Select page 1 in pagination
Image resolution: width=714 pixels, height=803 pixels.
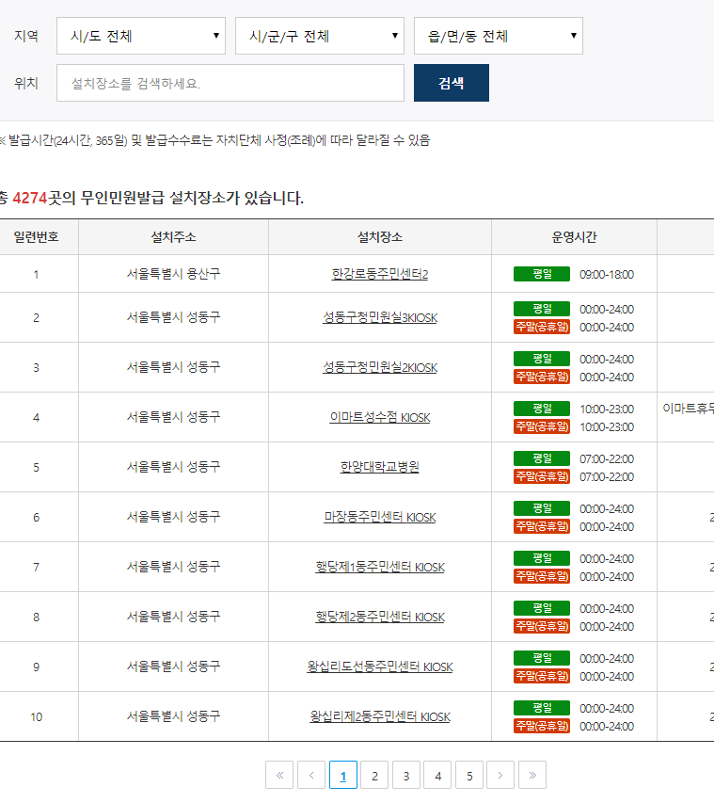coord(343,775)
